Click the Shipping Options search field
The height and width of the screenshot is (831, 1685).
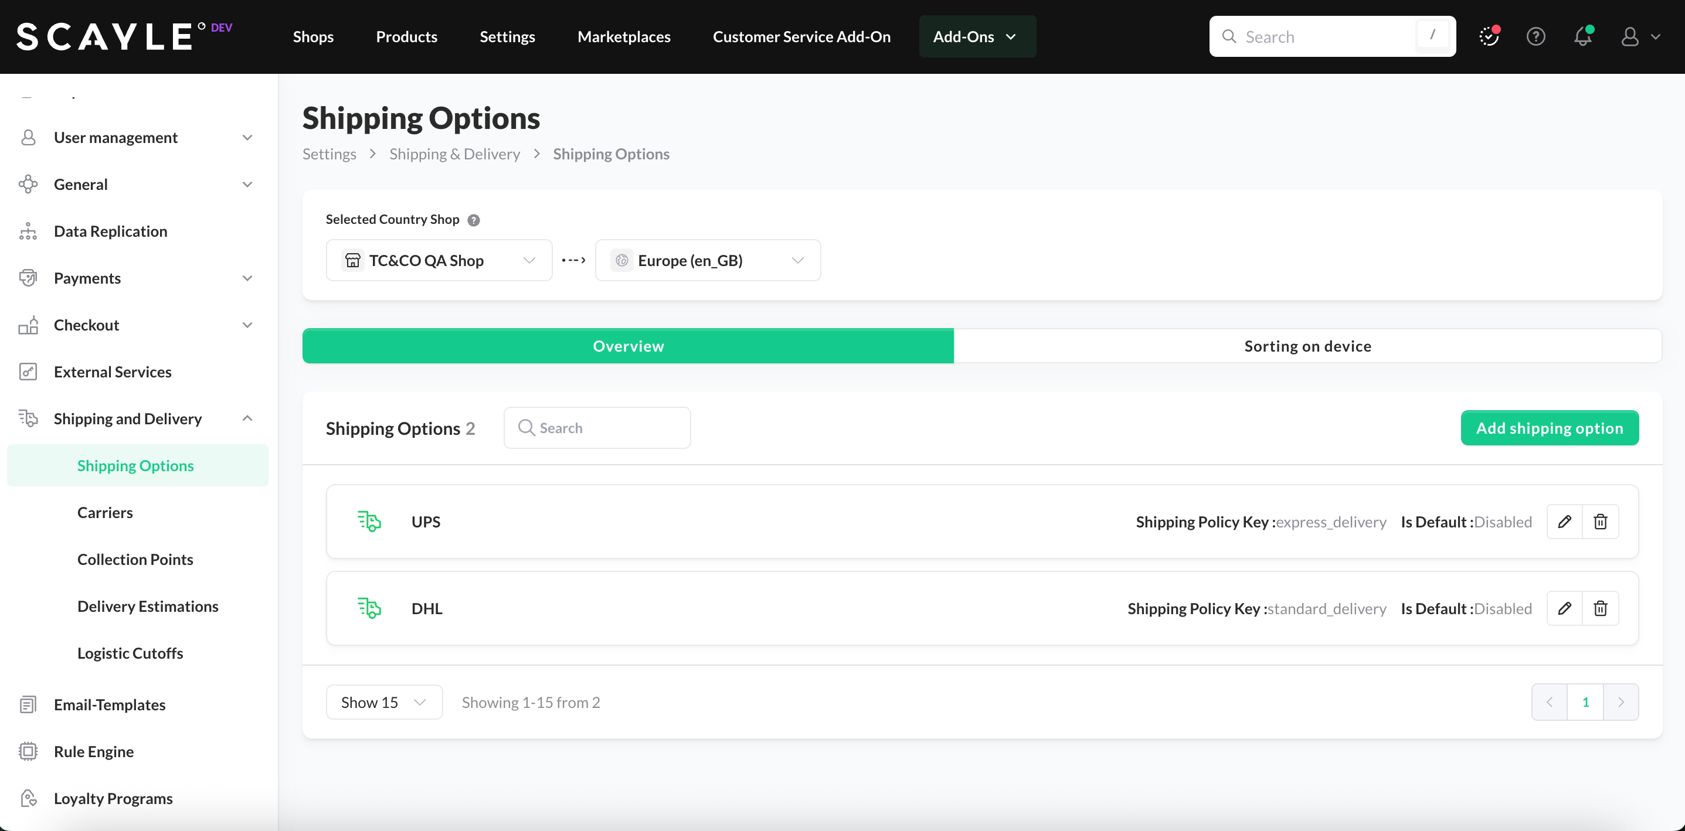[x=597, y=428]
